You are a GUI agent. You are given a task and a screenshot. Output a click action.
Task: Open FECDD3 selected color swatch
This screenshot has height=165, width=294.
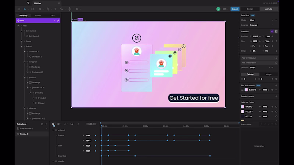[243, 112]
